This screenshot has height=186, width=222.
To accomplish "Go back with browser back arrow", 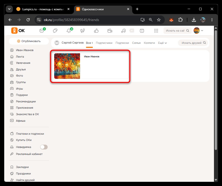I will (x=10, y=20).
